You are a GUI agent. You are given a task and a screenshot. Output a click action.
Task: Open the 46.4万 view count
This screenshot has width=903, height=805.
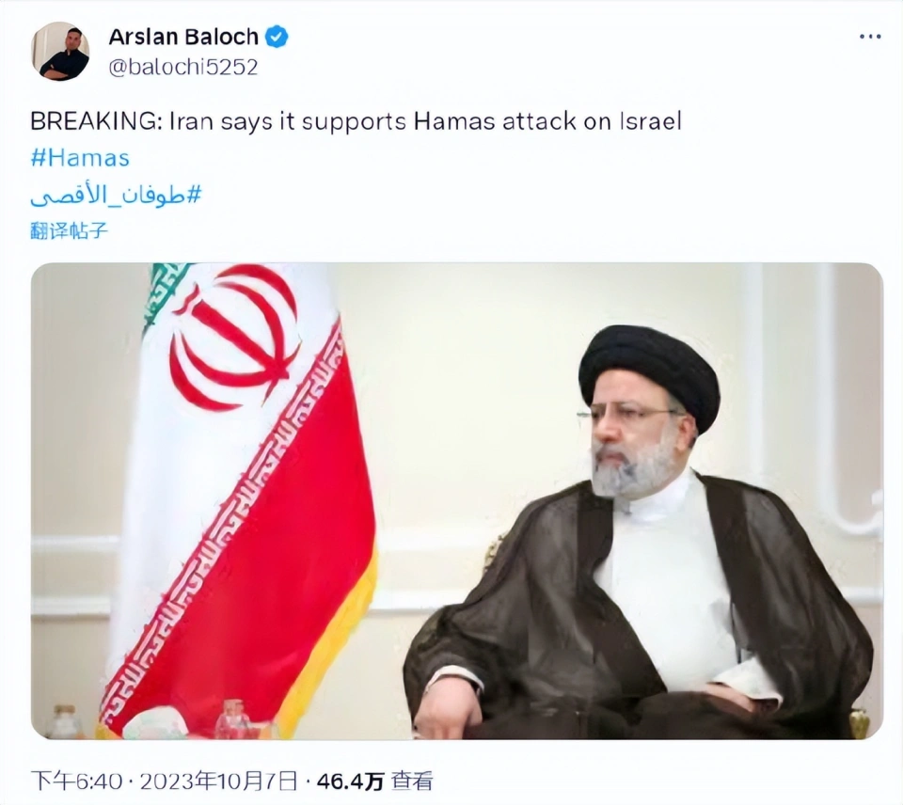[350, 781]
